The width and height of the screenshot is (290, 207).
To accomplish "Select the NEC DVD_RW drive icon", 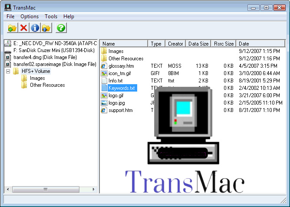I will (x=8, y=43).
